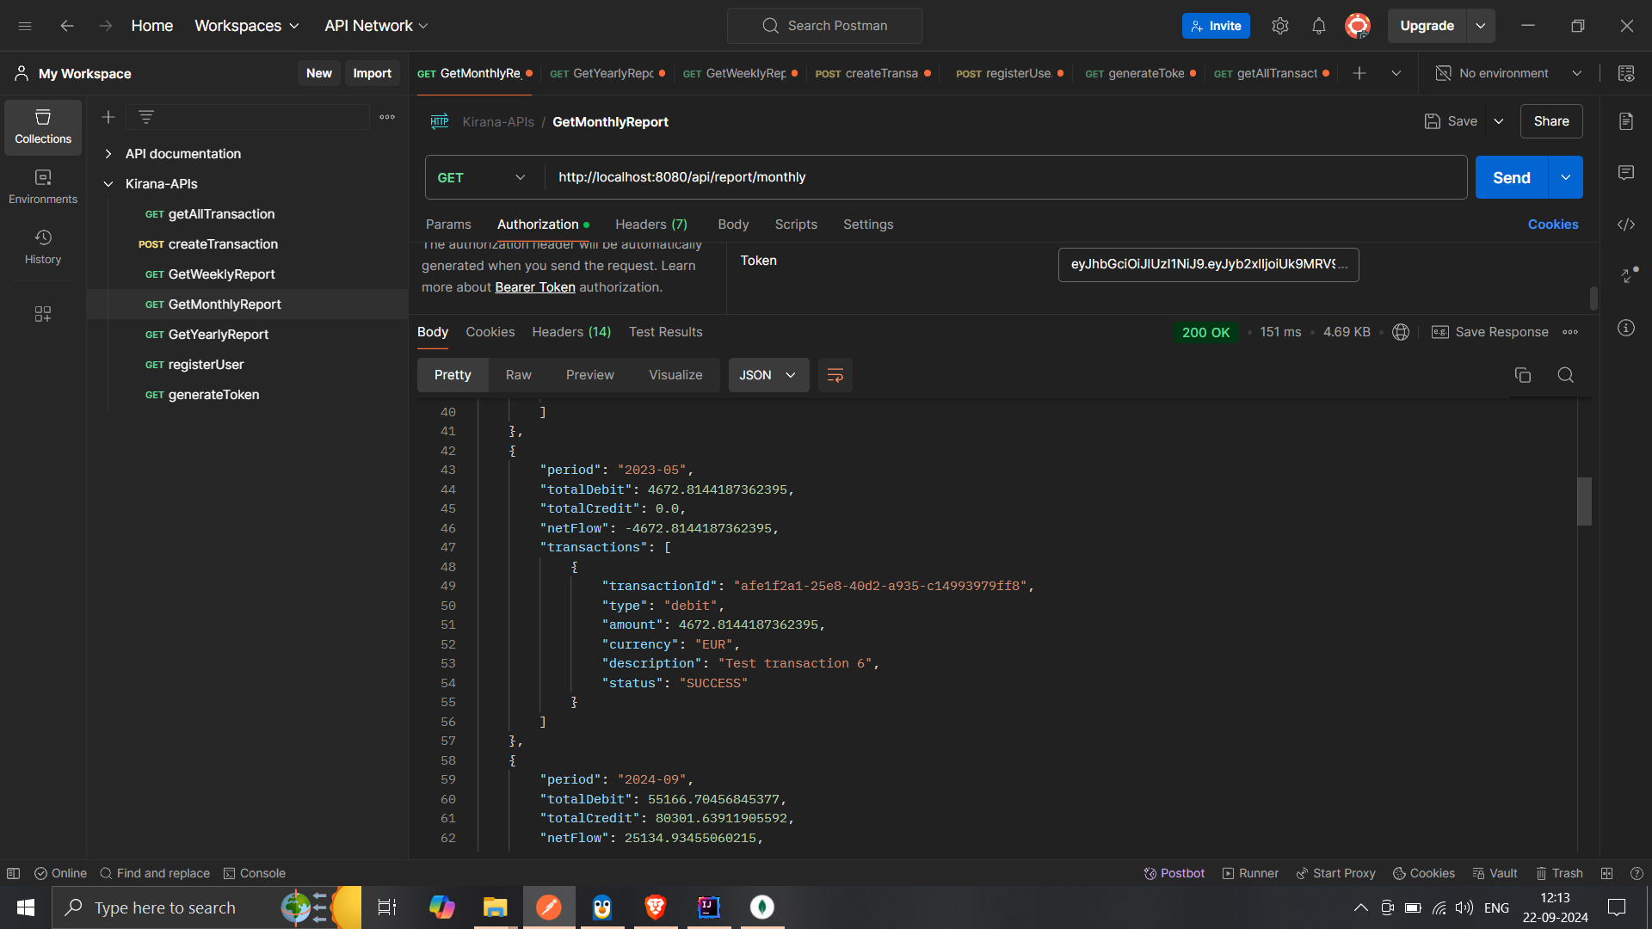Click the filter icon next to JSON dropdown
The height and width of the screenshot is (929, 1652).
835,375
